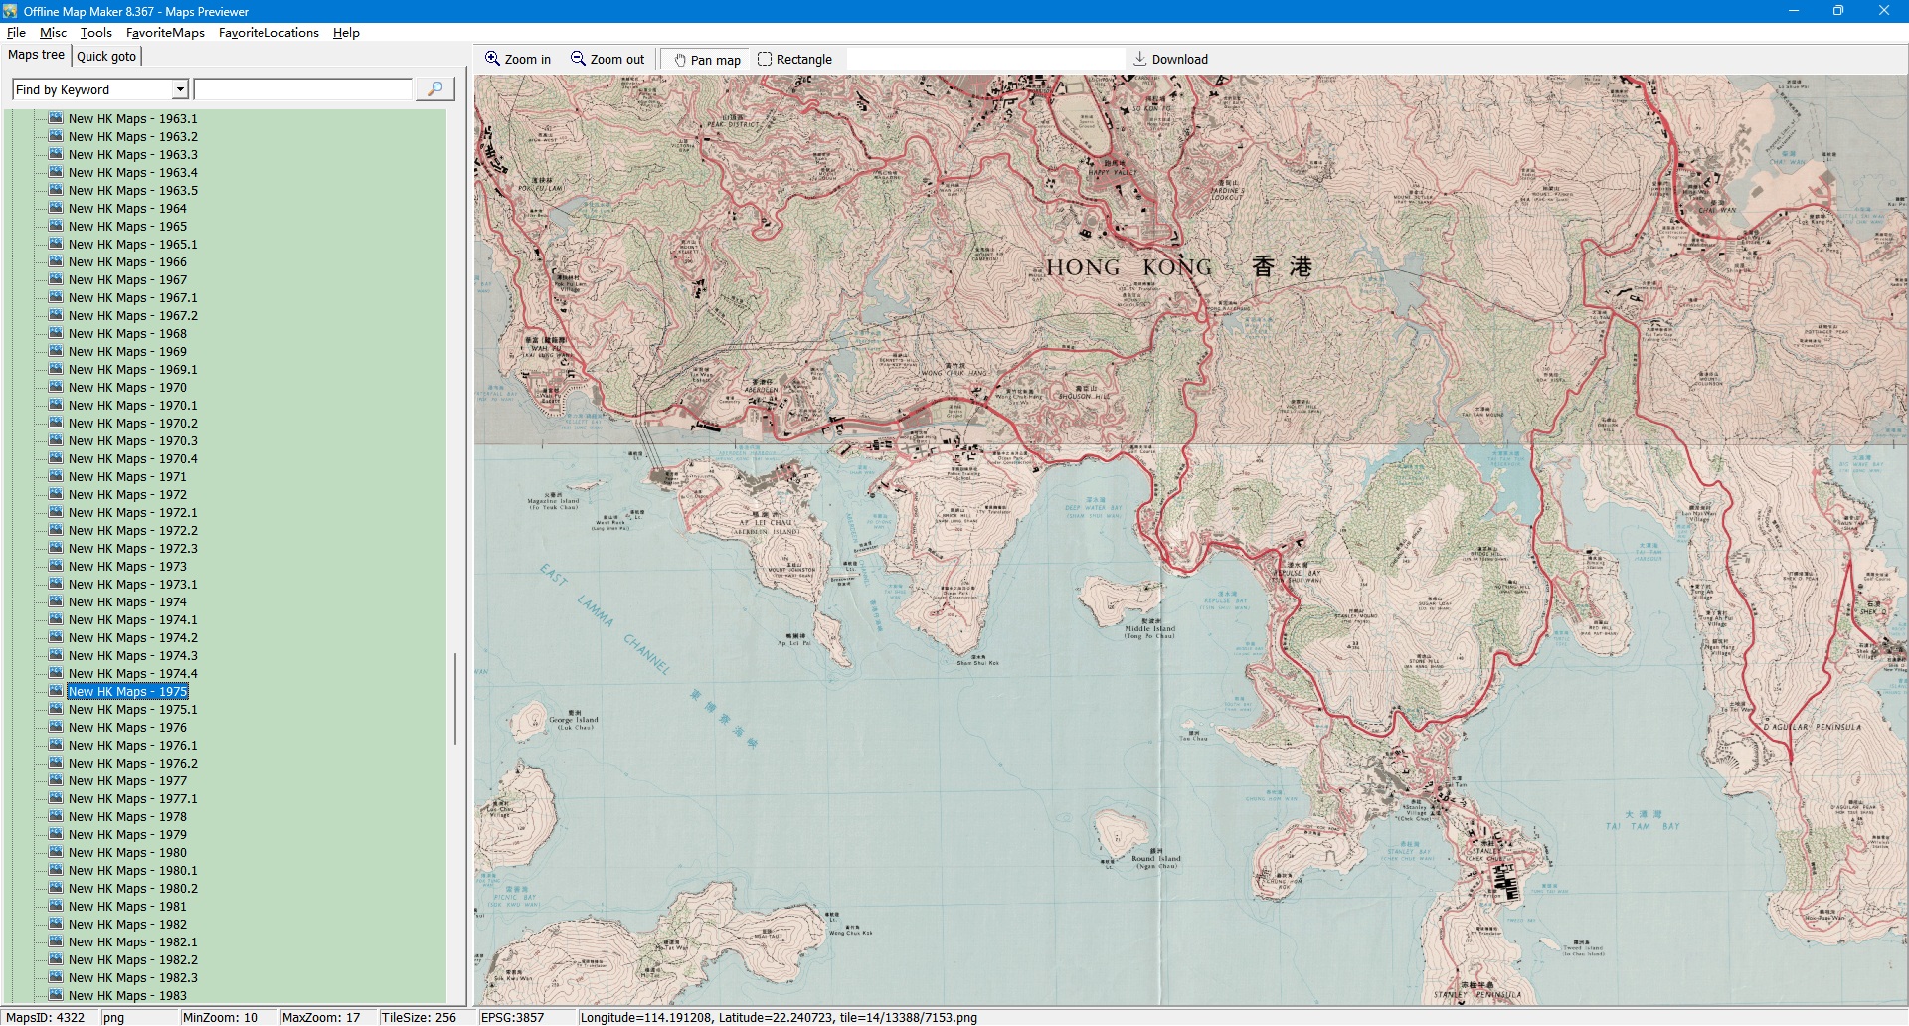Click map icon beside New HK Maps - 1978
The height and width of the screenshot is (1026, 1909).
pos(56,816)
